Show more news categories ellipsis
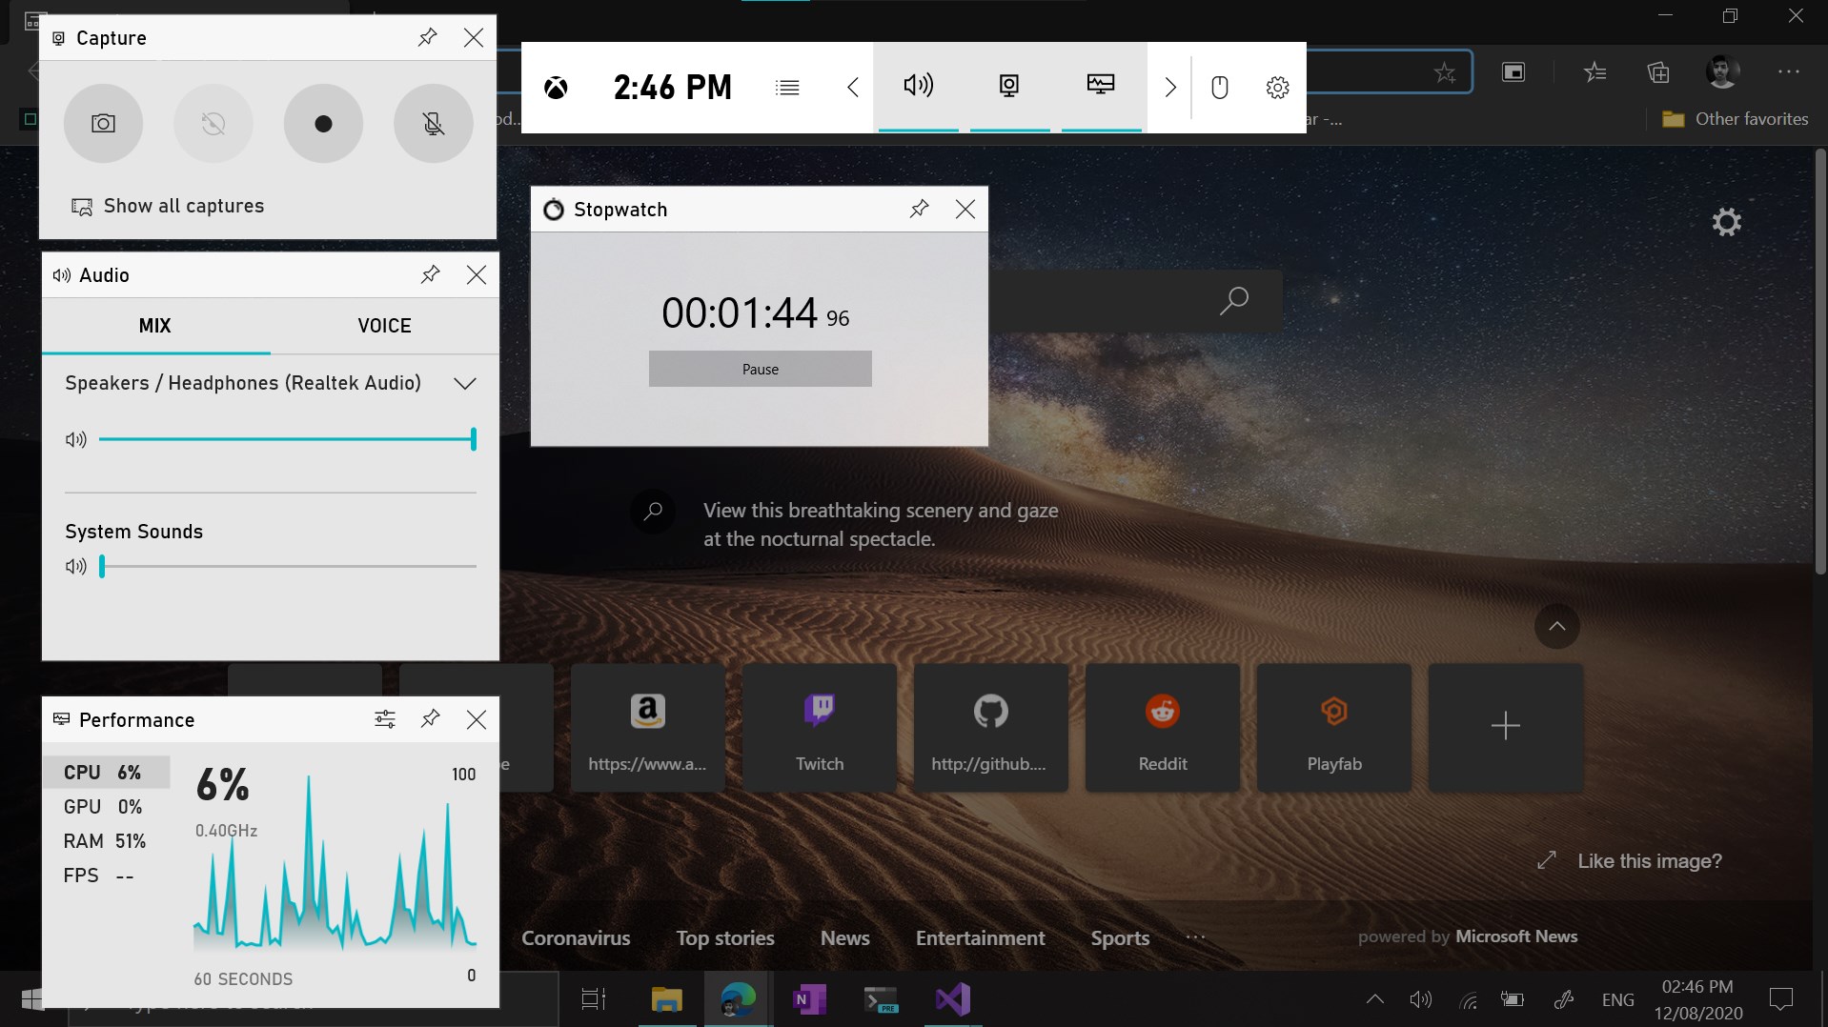The width and height of the screenshot is (1828, 1027). [x=1195, y=938]
